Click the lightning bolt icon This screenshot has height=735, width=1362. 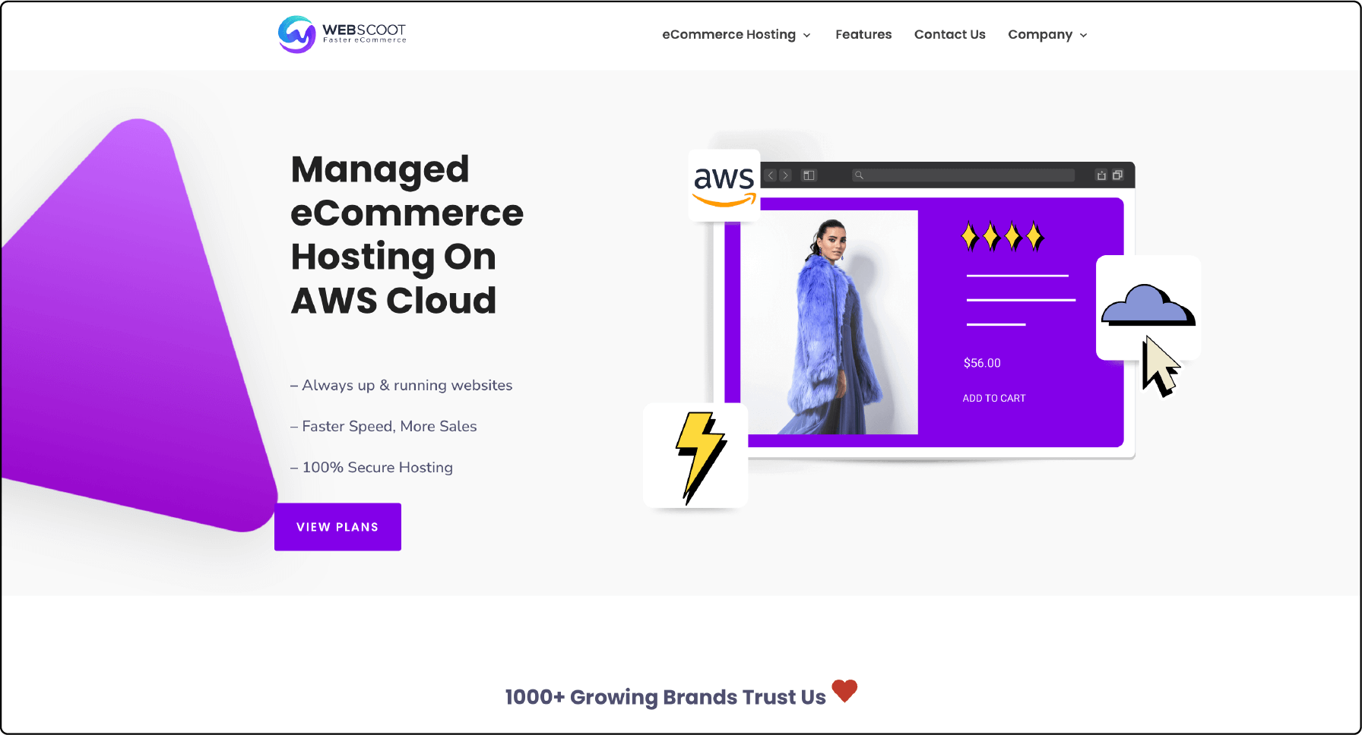(x=701, y=458)
